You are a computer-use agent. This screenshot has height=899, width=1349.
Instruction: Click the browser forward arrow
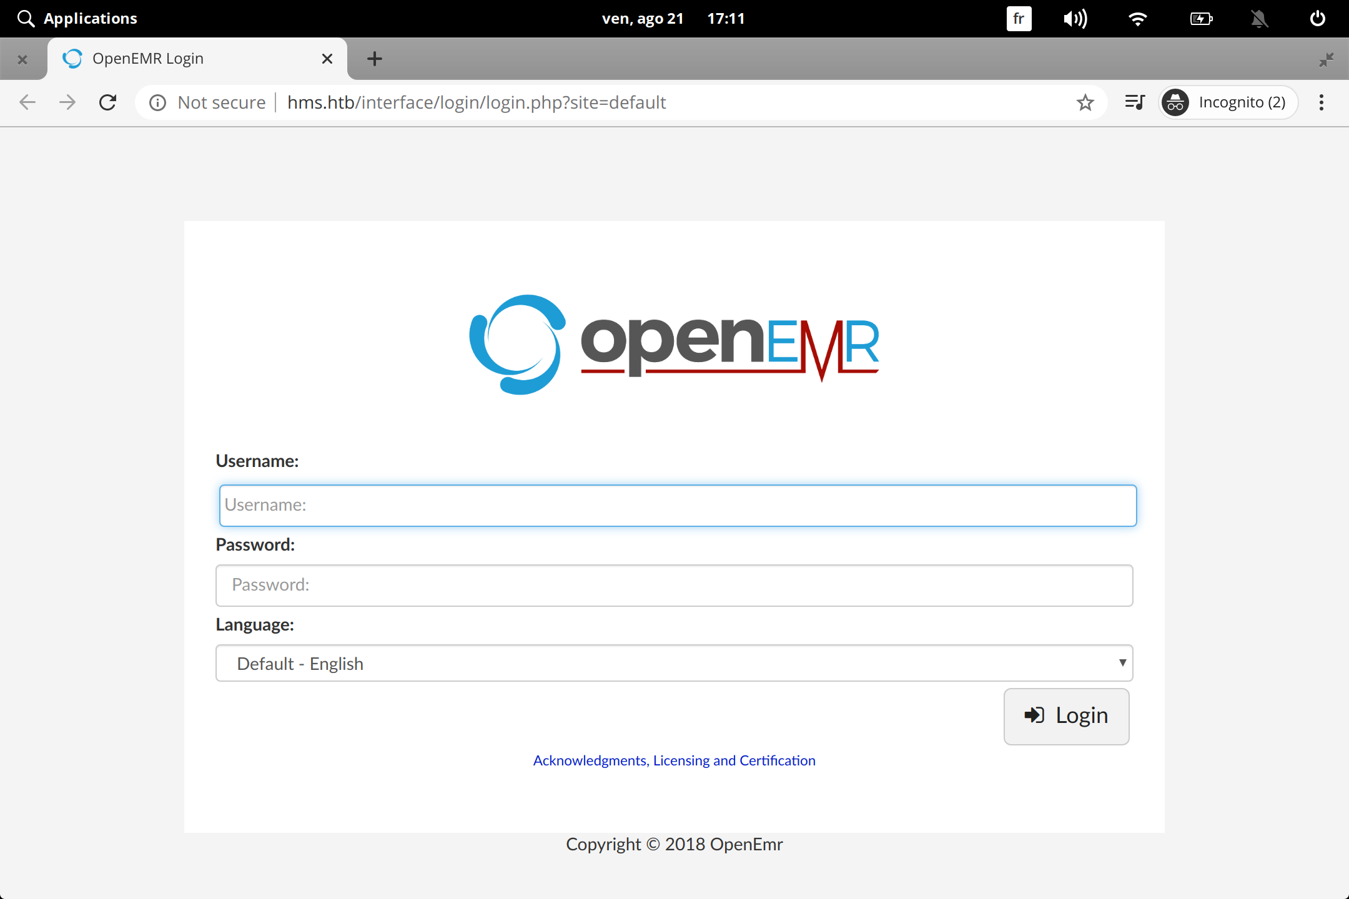pos(67,102)
